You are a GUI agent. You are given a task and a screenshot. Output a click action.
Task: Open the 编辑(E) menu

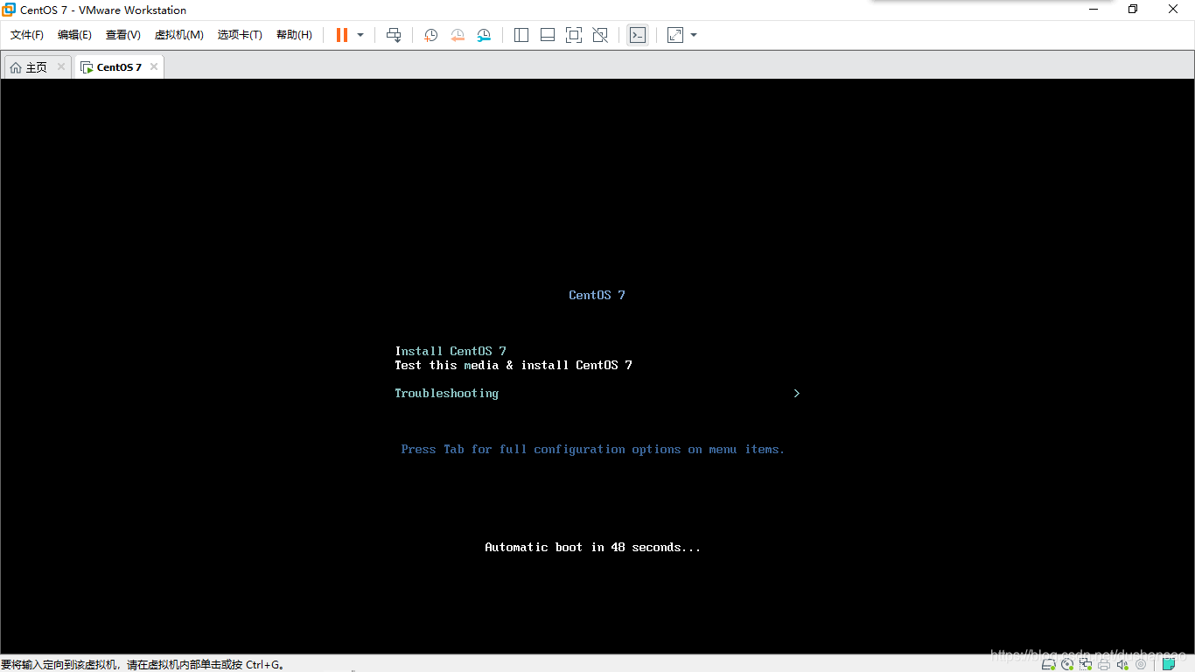74,35
